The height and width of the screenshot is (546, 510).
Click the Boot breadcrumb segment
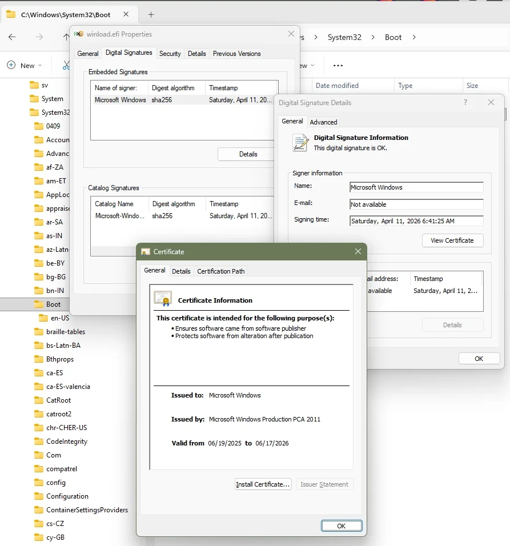pos(393,37)
